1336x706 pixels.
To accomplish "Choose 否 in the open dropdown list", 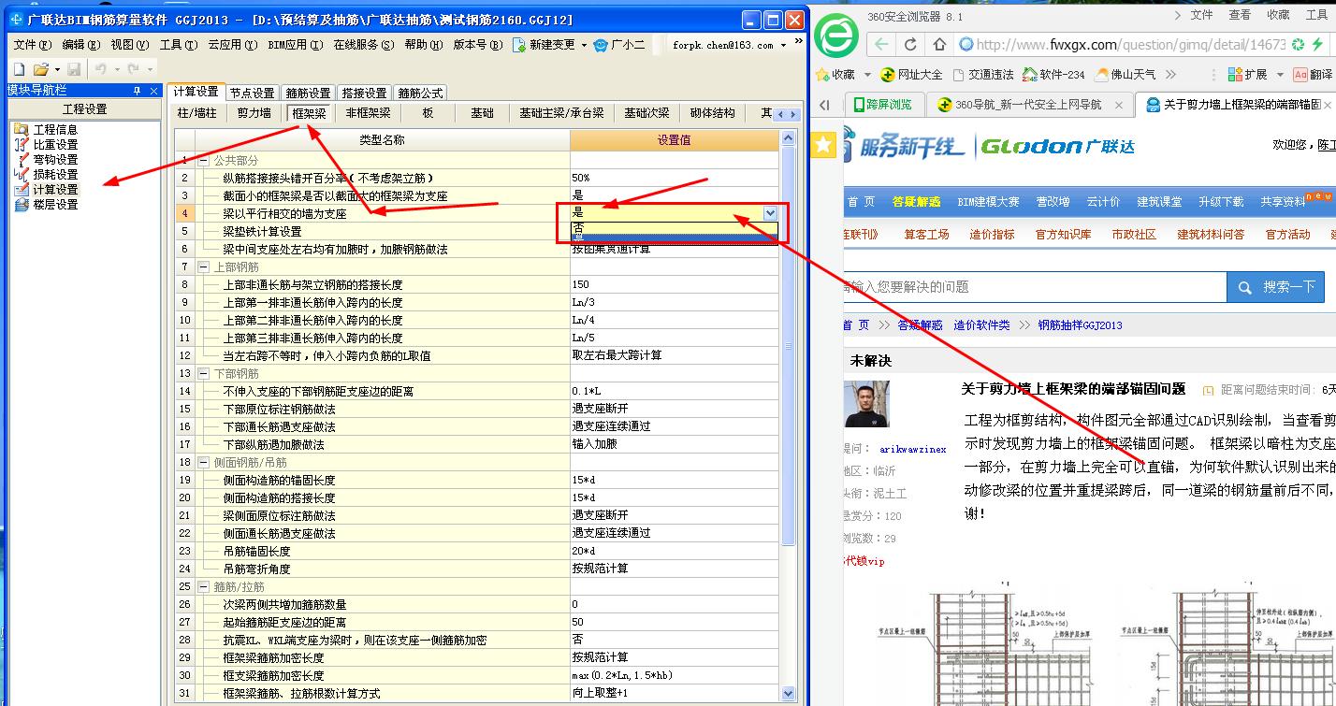I will [674, 227].
